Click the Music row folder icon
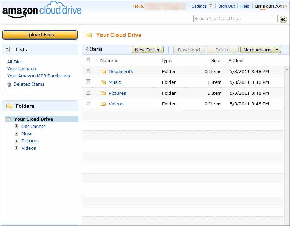 click(103, 82)
